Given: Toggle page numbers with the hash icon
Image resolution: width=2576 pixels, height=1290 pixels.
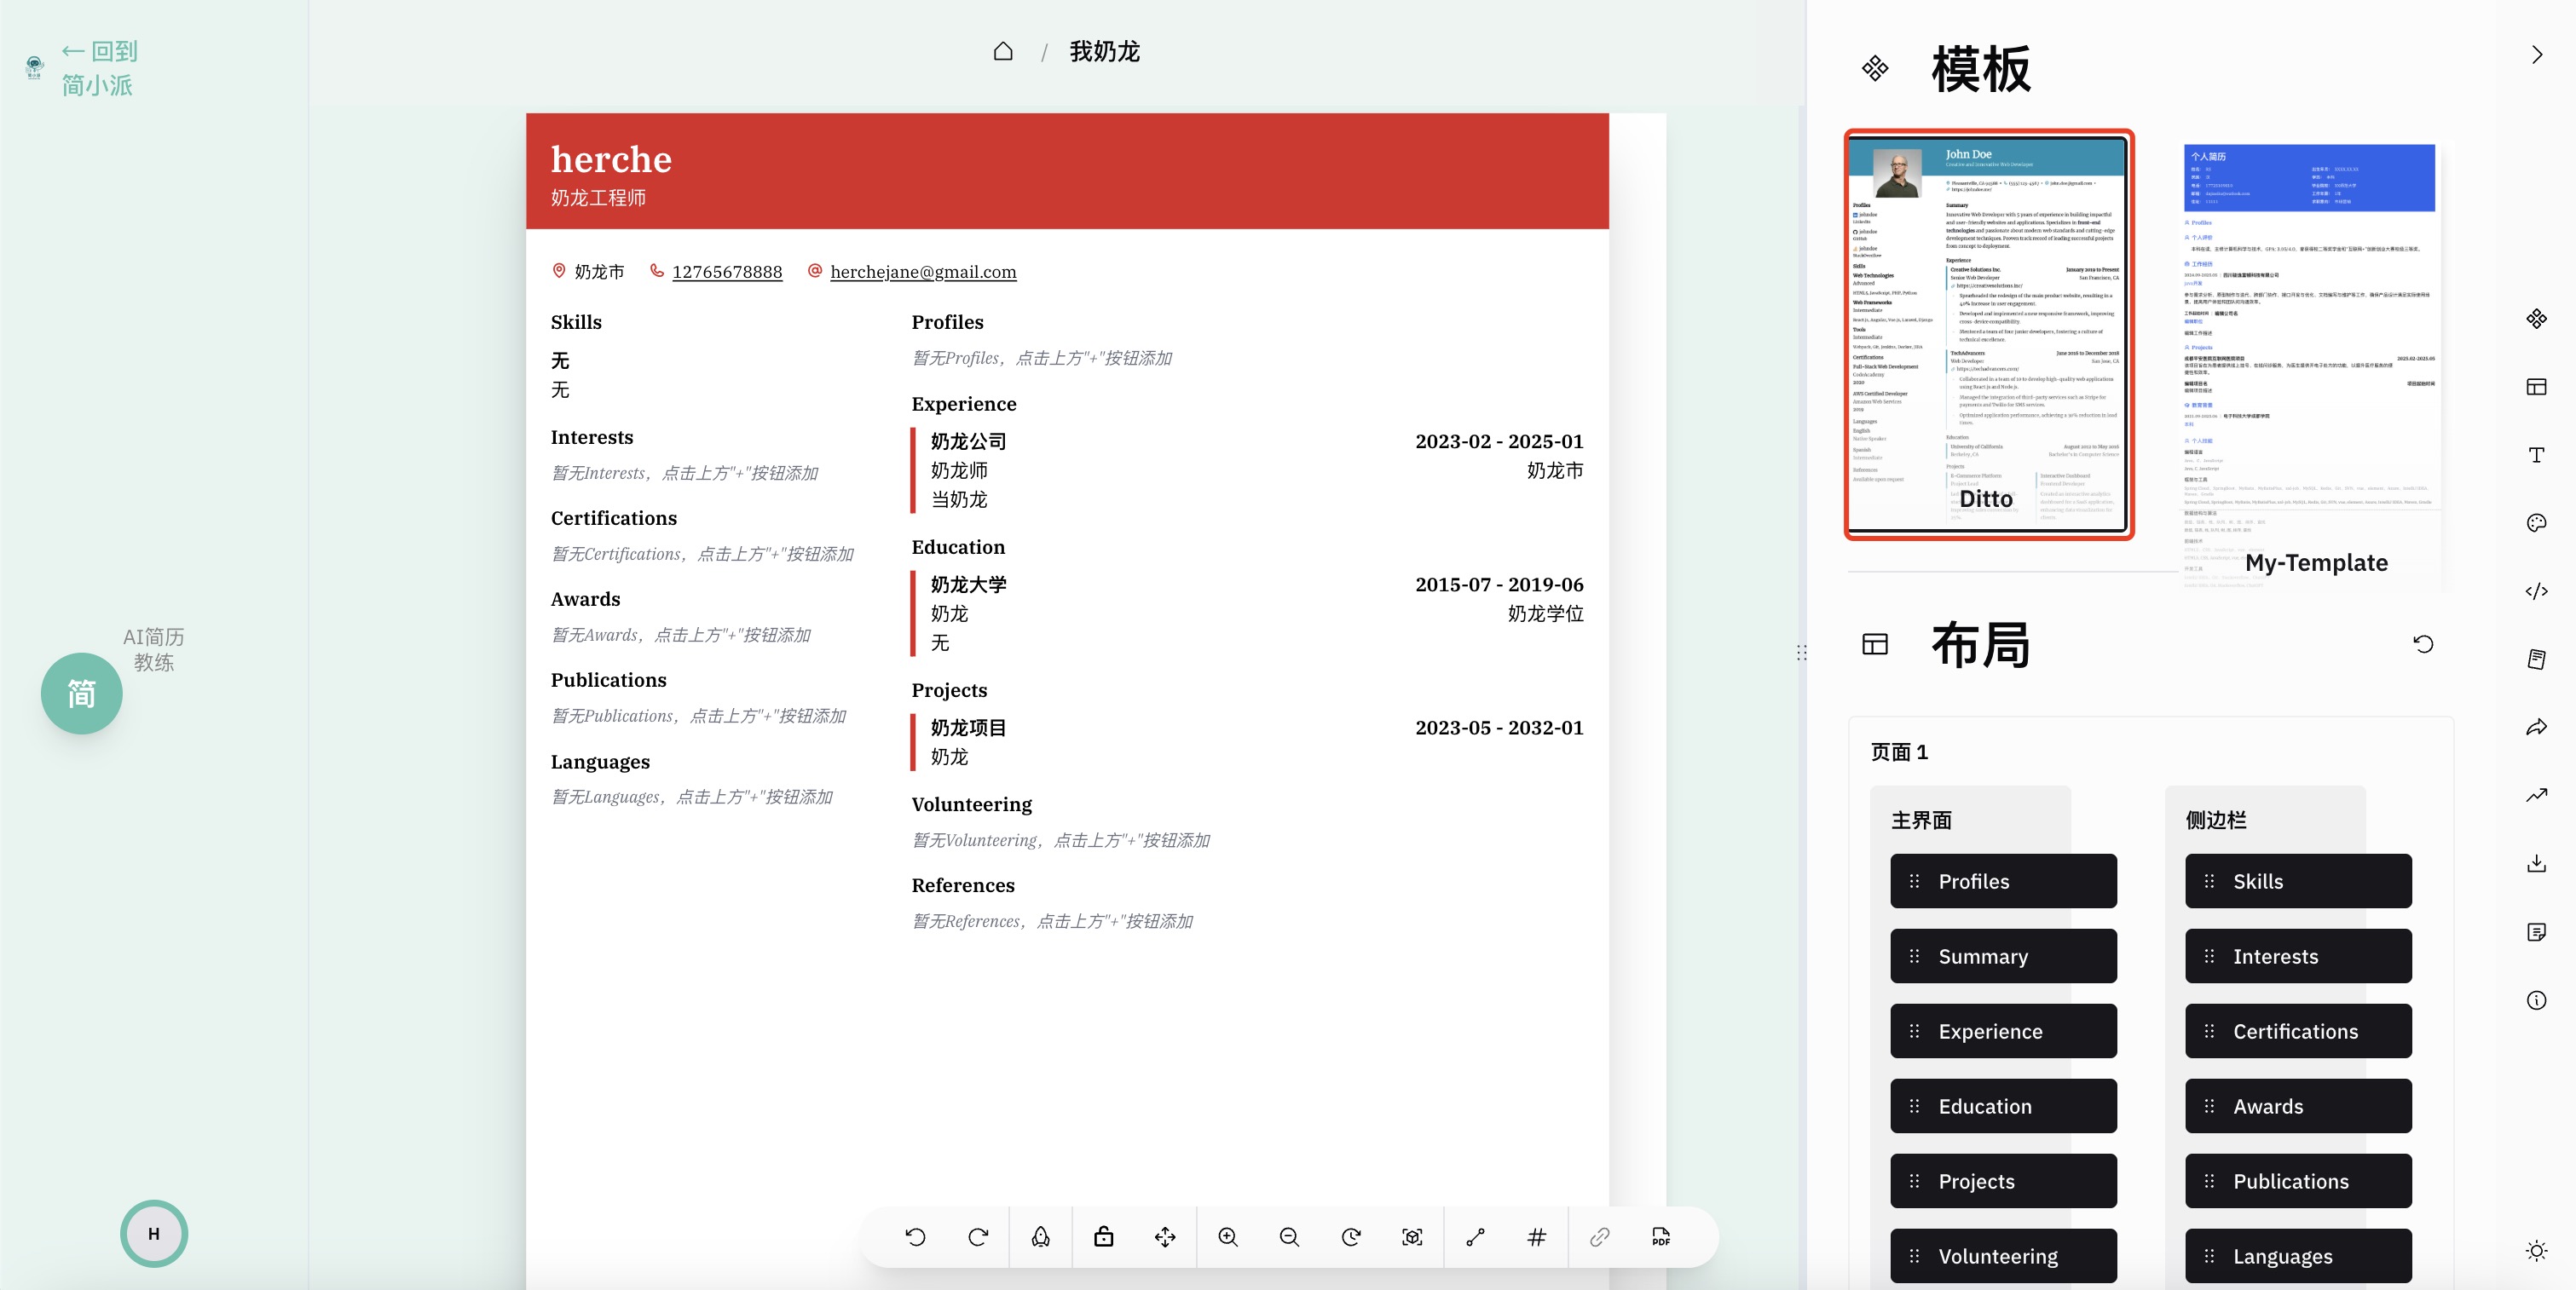Looking at the screenshot, I should point(1537,1237).
